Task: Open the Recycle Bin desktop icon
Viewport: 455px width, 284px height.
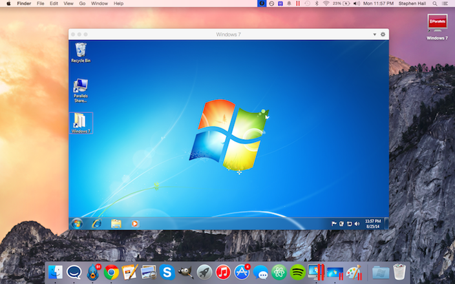Action: [x=81, y=51]
